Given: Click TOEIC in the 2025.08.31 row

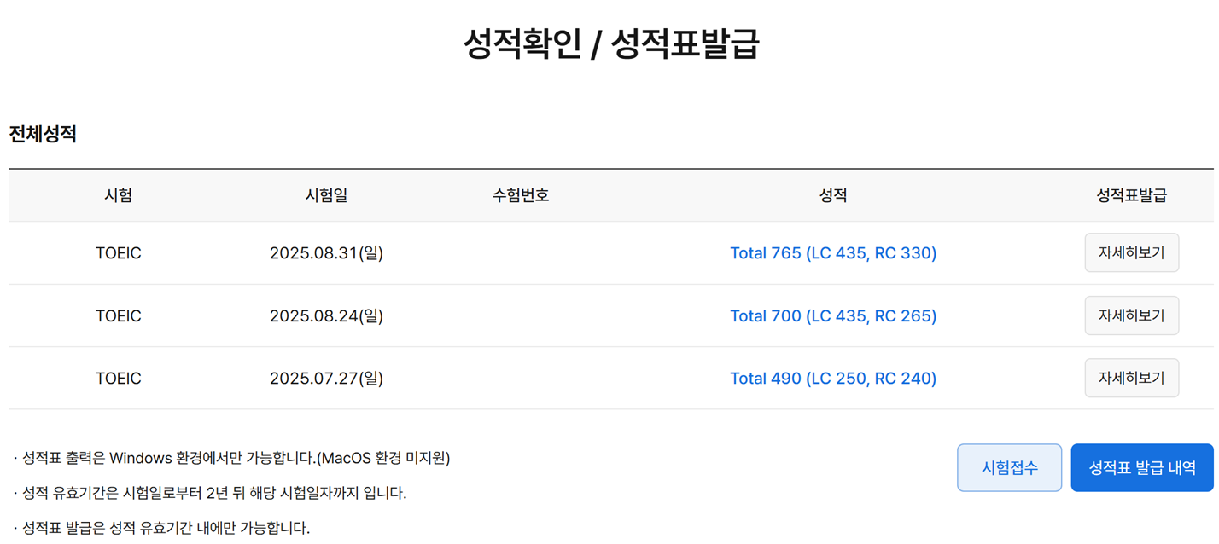Looking at the screenshot, I should pyautogui.click(x=119, y=253).
